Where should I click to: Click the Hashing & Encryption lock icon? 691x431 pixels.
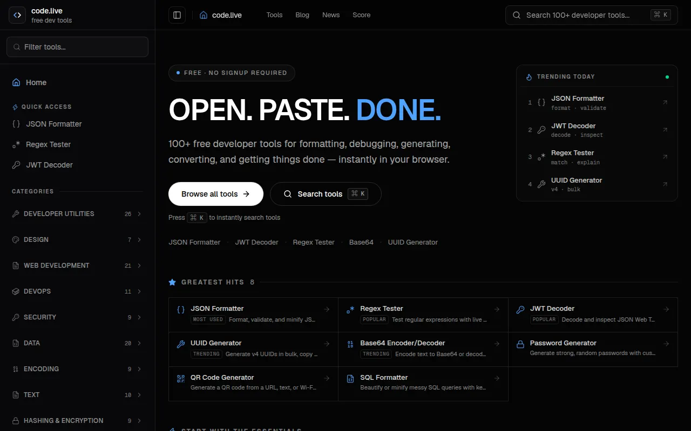tap(16, 421)
